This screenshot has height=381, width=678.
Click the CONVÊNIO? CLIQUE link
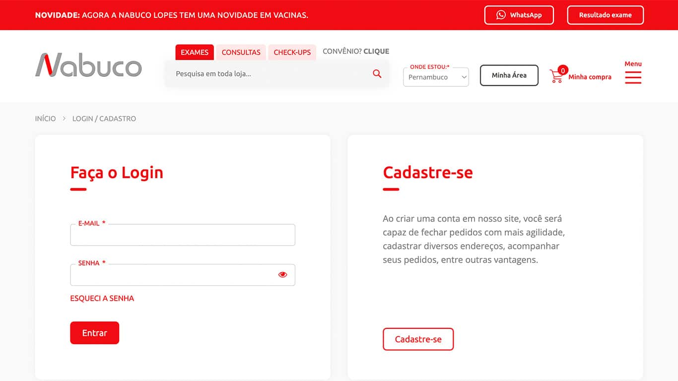tap(356, 51)
